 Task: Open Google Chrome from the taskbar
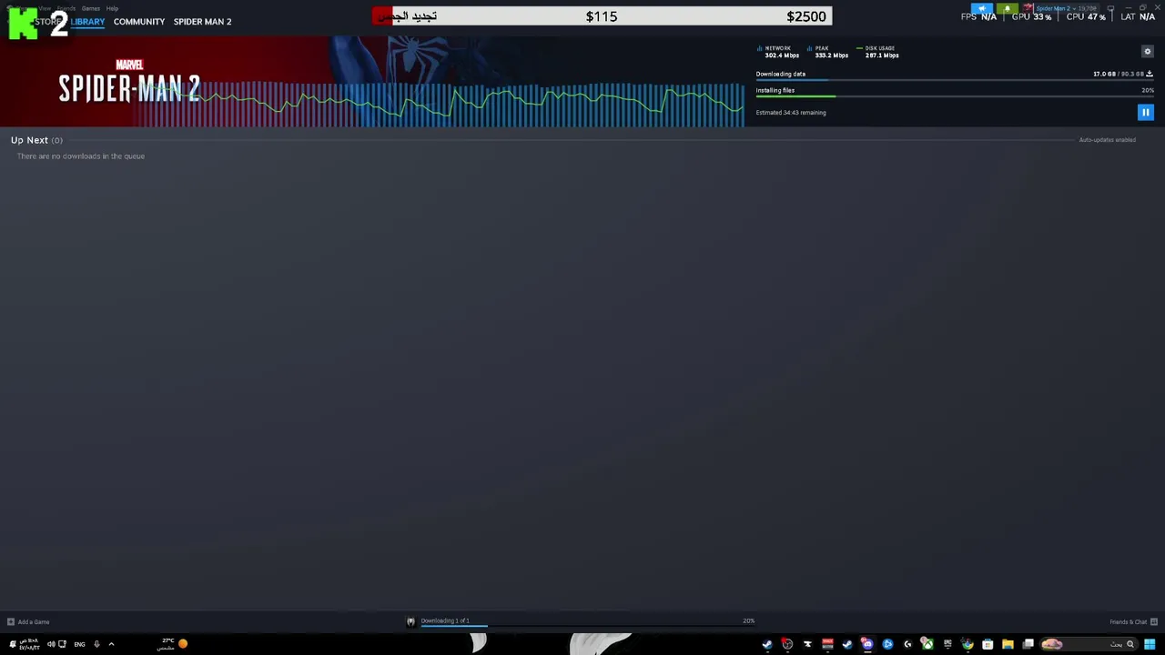click(967, 644)
